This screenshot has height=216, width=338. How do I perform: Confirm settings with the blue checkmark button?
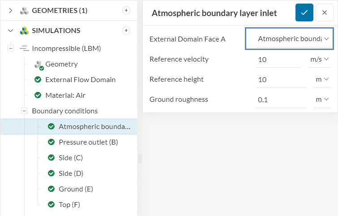(304, 13)
